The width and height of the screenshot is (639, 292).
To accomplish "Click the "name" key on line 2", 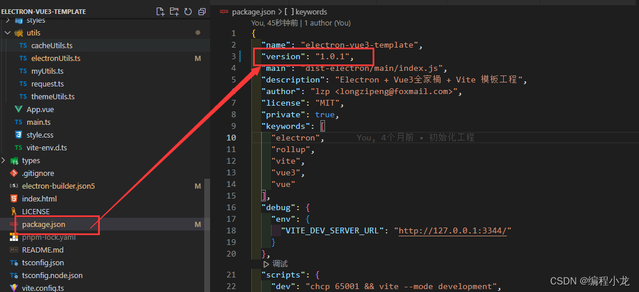I will pos(276,45).
